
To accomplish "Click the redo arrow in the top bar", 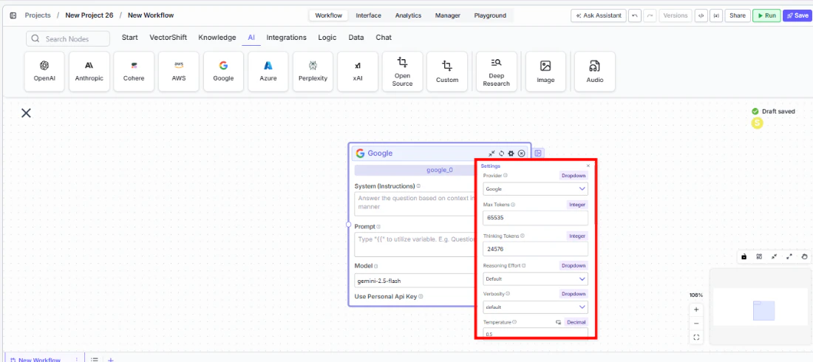I will [650, 16].
